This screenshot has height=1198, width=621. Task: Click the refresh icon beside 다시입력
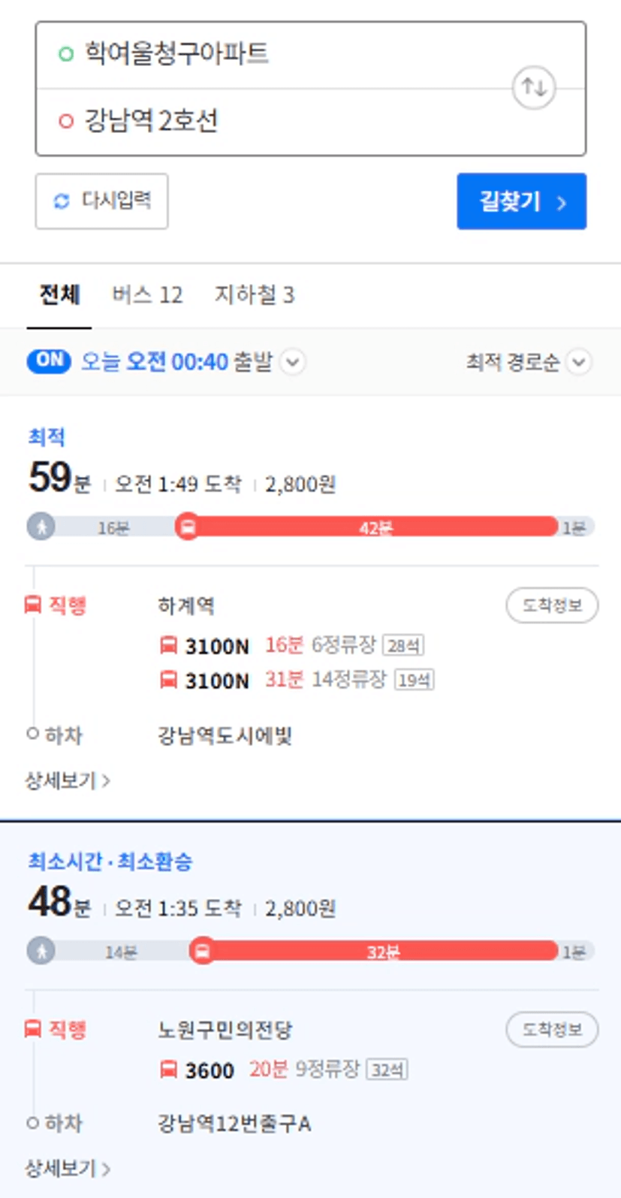pyautogui.click(x=62, y=201)
